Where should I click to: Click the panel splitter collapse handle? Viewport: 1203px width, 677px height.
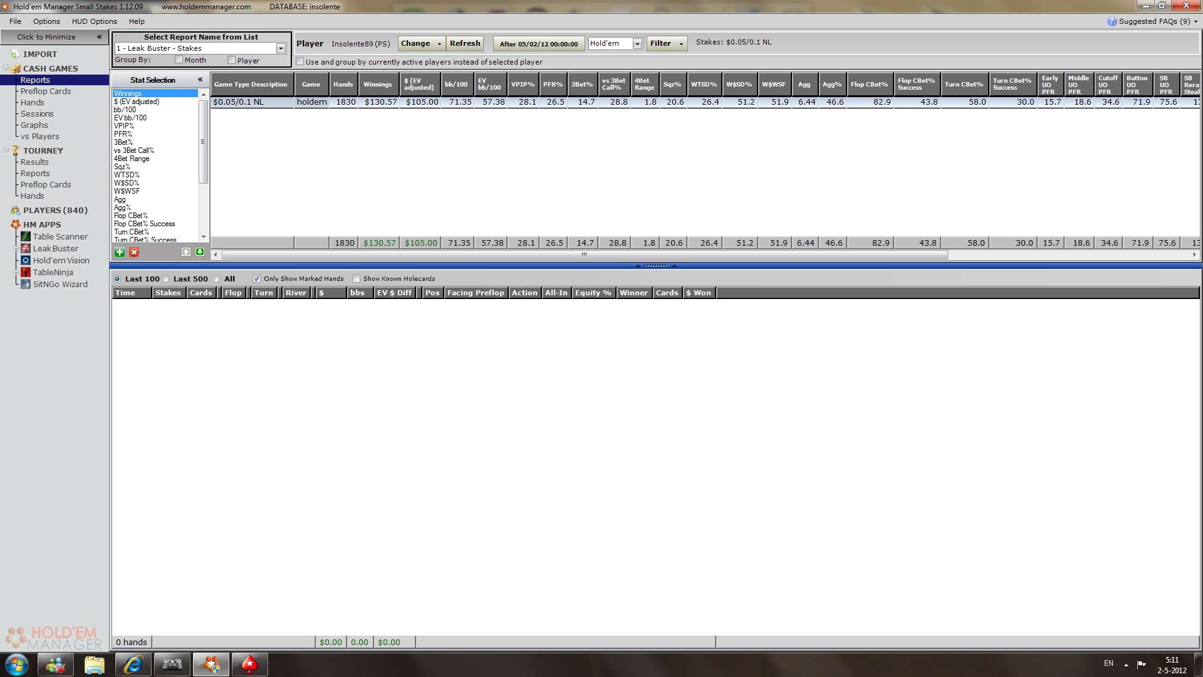[x=656, y=266]
